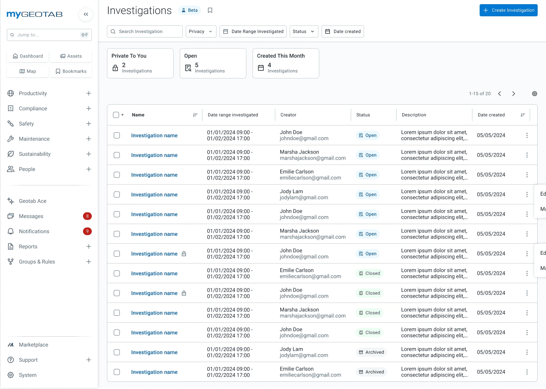Expand the People menu

pyautogui.click(x=88, y=169)
